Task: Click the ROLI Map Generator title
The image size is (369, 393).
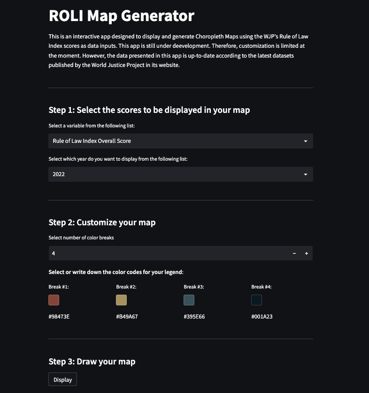Action: click(x=122, y=15)
